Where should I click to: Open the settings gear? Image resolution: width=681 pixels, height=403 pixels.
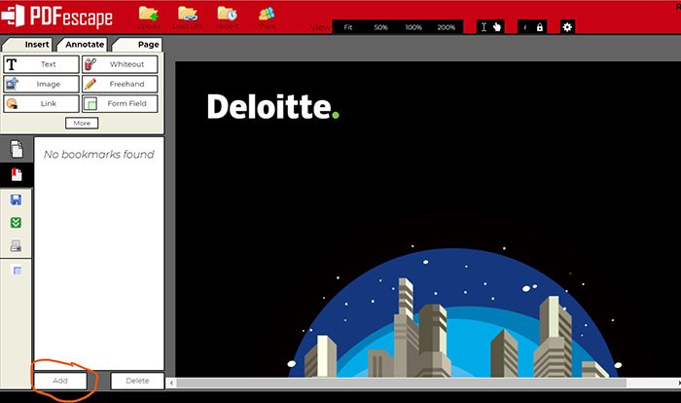coord(567,27)
